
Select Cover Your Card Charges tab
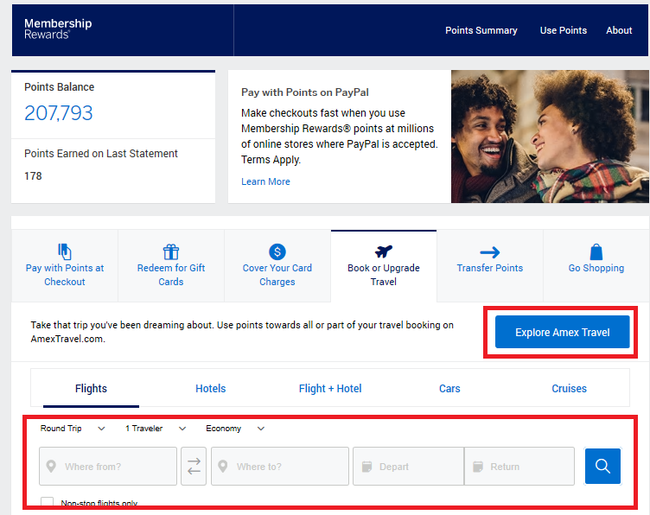coord(277,266)
